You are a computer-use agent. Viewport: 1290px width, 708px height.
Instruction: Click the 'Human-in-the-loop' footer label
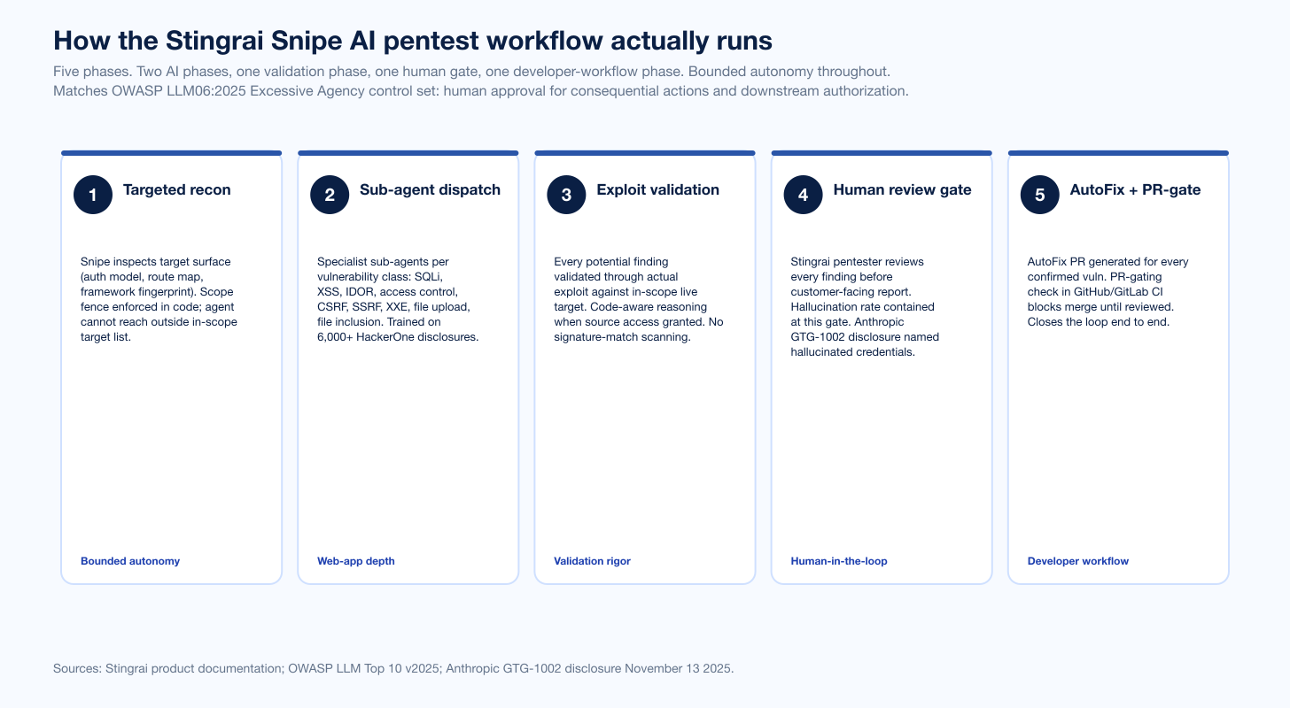pyautogui.click(x=839, y=561)
